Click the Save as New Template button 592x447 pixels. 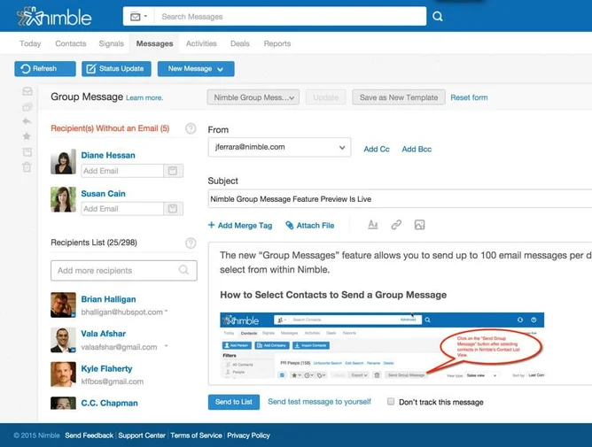click(398, 97)
